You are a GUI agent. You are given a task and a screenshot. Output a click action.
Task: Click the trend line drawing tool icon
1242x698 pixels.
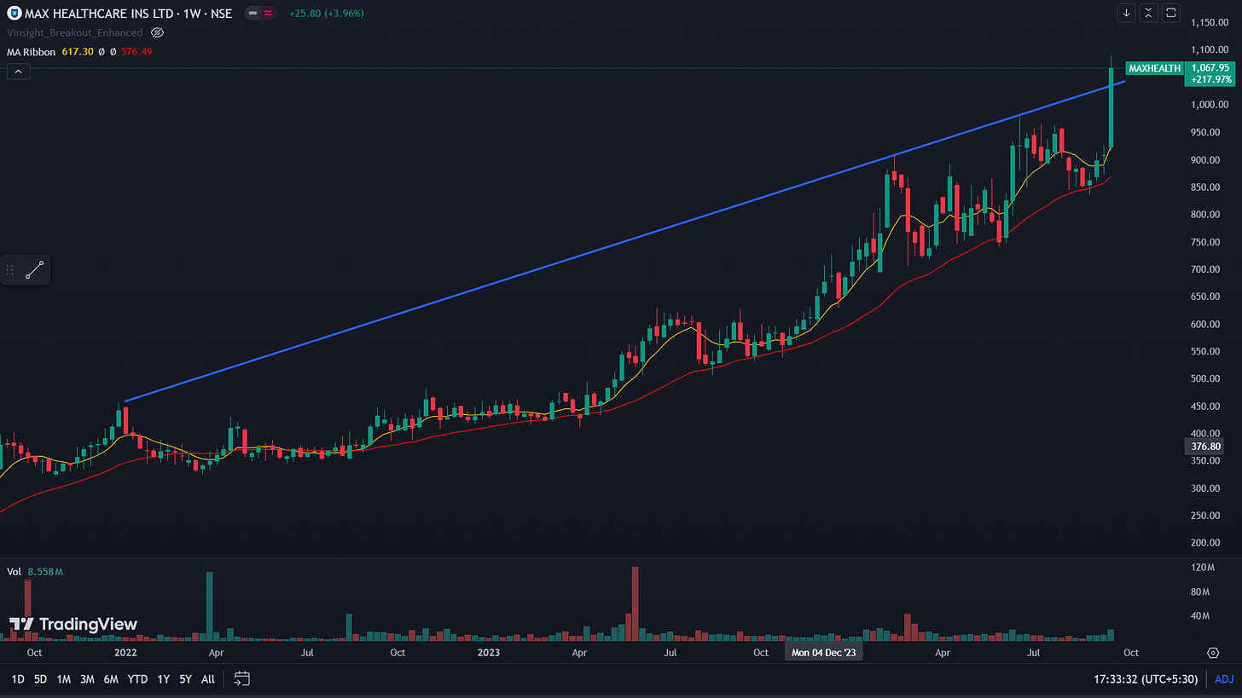(35, 271)
